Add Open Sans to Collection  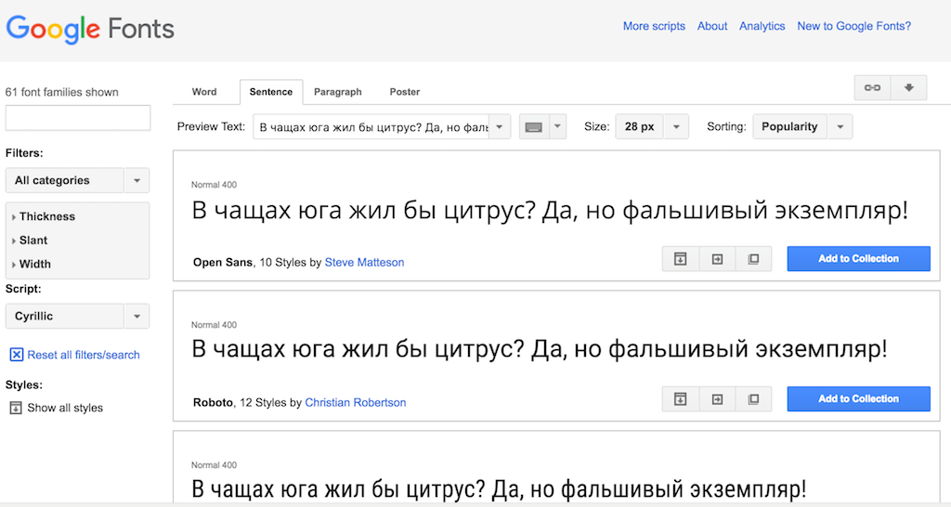(858, 259)
